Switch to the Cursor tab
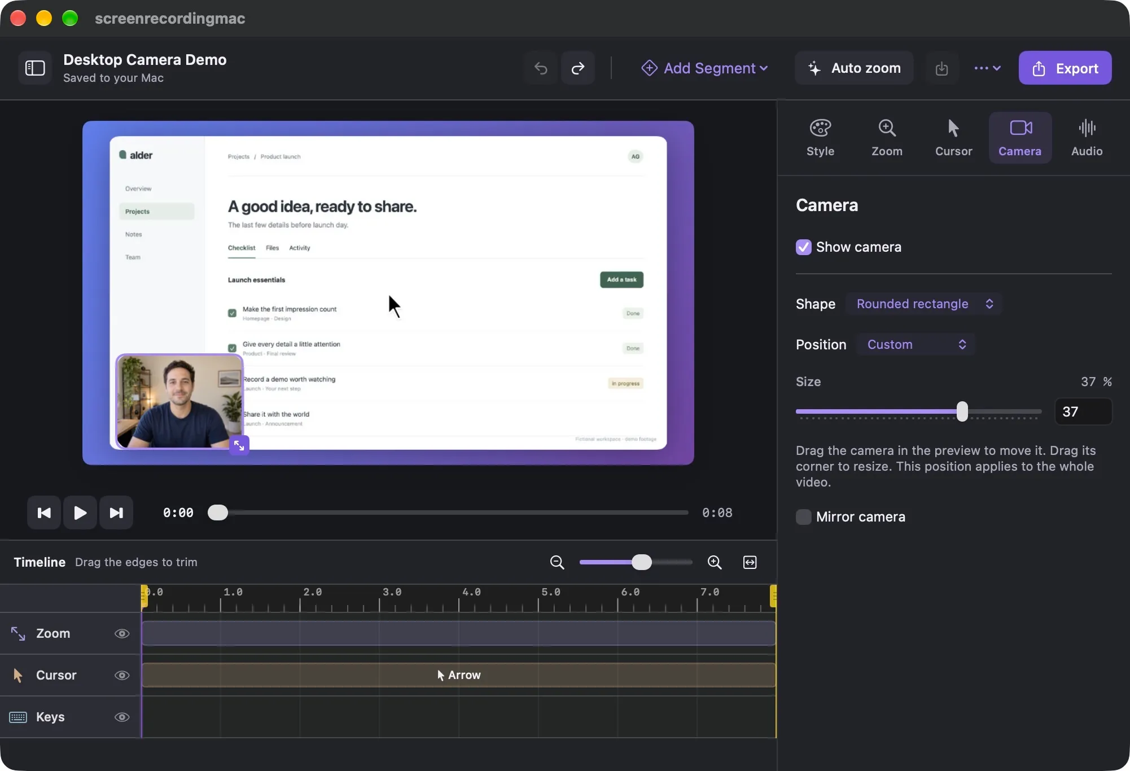The height and width of the screenshot is (771, 1130). [953, 138]
